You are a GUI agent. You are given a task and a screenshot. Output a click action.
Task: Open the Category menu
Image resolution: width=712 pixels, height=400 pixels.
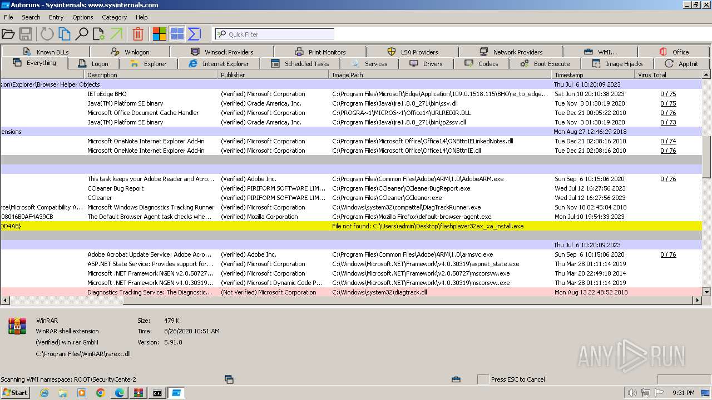[x=115, y=17]
